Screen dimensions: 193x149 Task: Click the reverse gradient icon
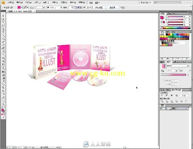[x=163, y=71]
